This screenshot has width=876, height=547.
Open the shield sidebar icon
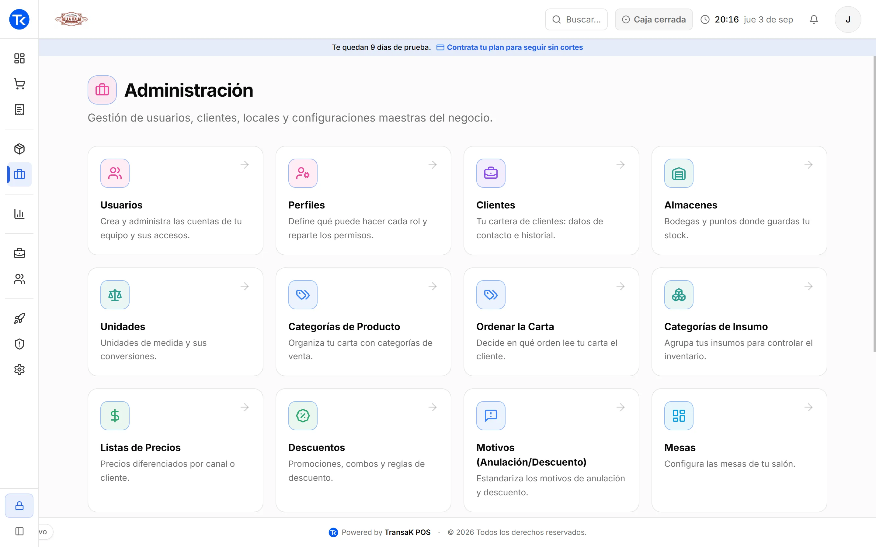tap(19, 344)
